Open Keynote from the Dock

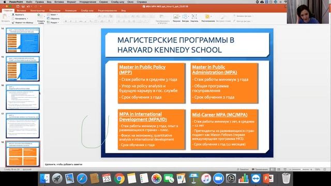pos(193,178)
